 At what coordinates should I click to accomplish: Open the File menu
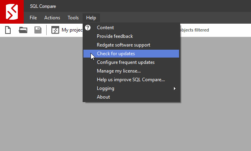click(x=33, y=18)
